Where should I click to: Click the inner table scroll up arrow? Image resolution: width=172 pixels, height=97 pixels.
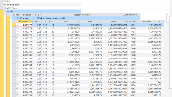point(165,22)
